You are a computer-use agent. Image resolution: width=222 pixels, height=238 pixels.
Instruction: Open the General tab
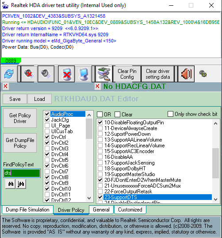point(101,210)
